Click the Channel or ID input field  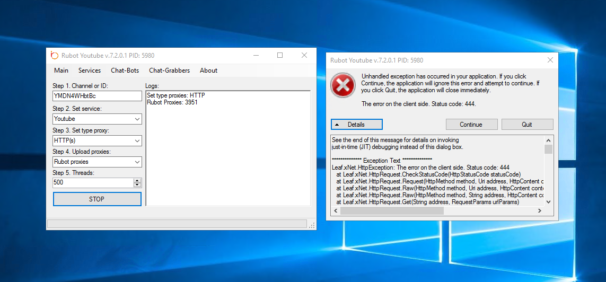(97, 96)
